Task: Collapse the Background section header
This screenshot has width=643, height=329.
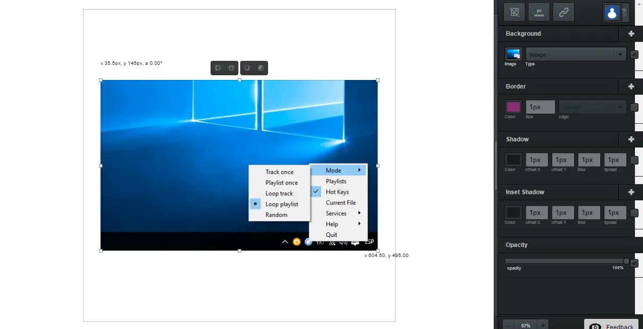Action: pyautogui.click(x=558, y=34)
